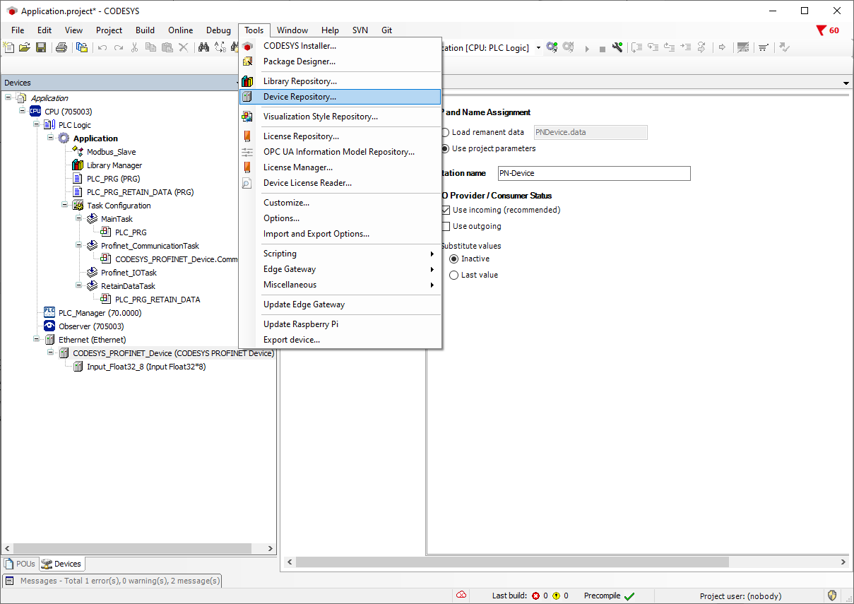The image size is (854, 604).
Task: Click the Find binoculars icon
Action: coord(203,47)
